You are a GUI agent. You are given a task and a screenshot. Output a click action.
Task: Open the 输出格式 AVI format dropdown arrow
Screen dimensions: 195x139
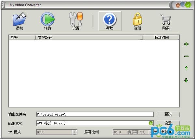pos(151,123)
